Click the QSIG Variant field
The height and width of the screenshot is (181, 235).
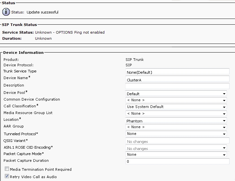pyautogui.click(x=177, y=141)
